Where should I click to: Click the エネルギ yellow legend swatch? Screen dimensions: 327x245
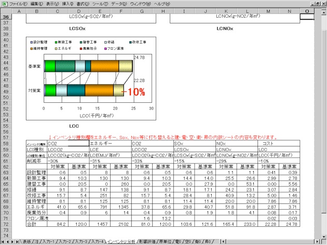tap(56, 49)
